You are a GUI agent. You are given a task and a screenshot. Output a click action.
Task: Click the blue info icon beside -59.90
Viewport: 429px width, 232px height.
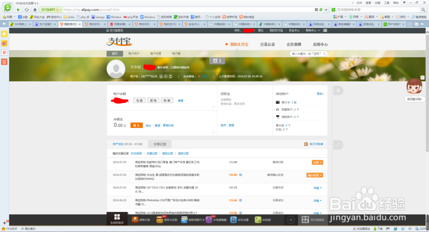coord(241,175)
